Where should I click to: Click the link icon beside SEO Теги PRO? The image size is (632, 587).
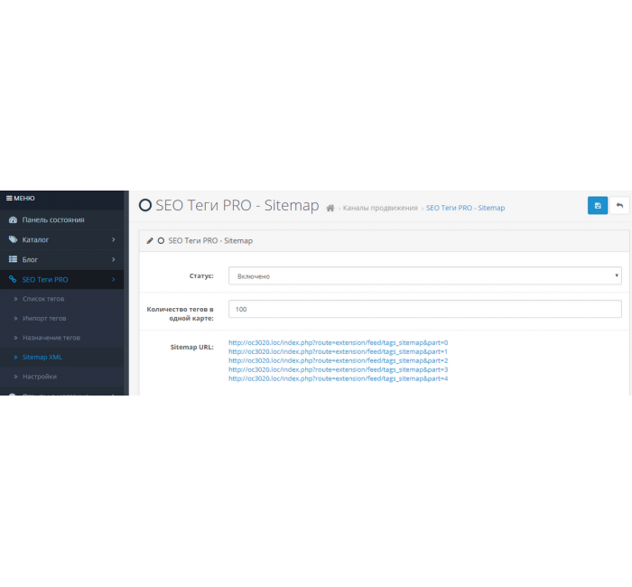(13, 279)
